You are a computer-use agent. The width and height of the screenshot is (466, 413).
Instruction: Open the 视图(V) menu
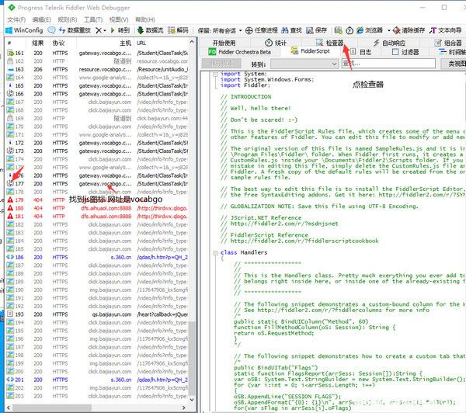click(119, 19)
